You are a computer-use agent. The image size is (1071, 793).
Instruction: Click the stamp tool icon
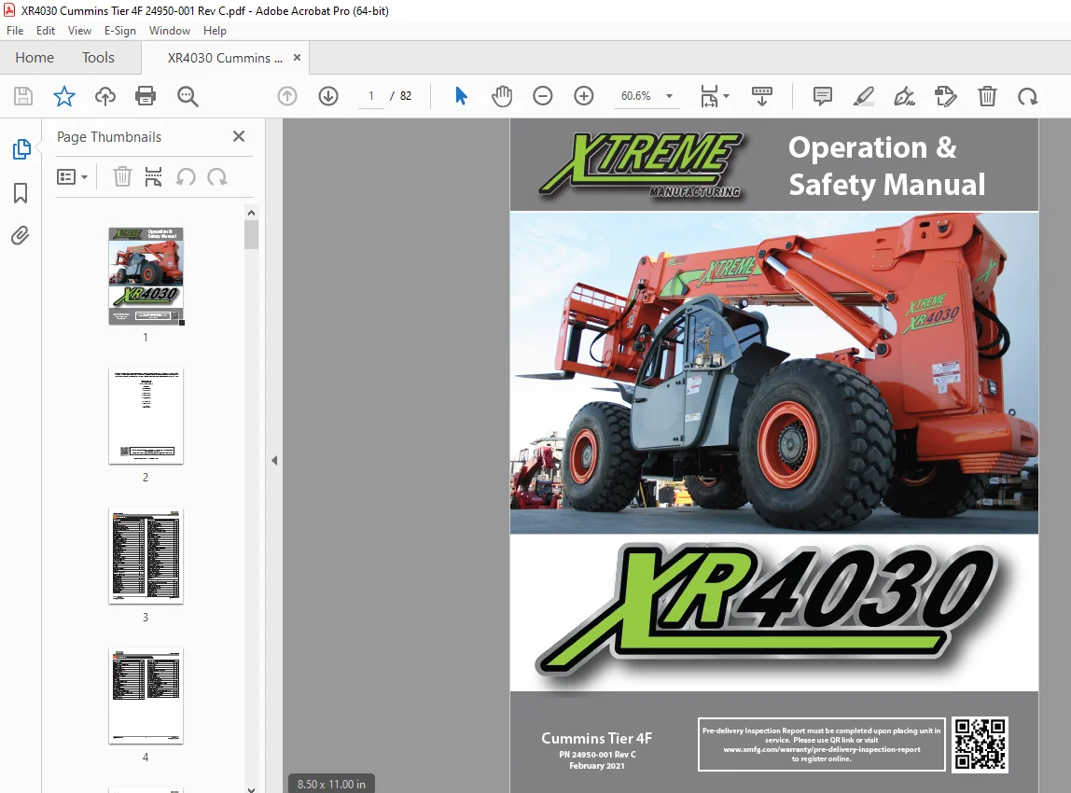pyautogui.click(x=945, y=96)
